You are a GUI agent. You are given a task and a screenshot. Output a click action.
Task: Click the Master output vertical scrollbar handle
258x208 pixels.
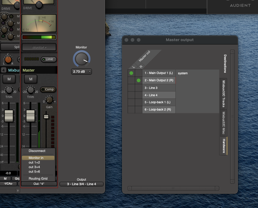232,117
